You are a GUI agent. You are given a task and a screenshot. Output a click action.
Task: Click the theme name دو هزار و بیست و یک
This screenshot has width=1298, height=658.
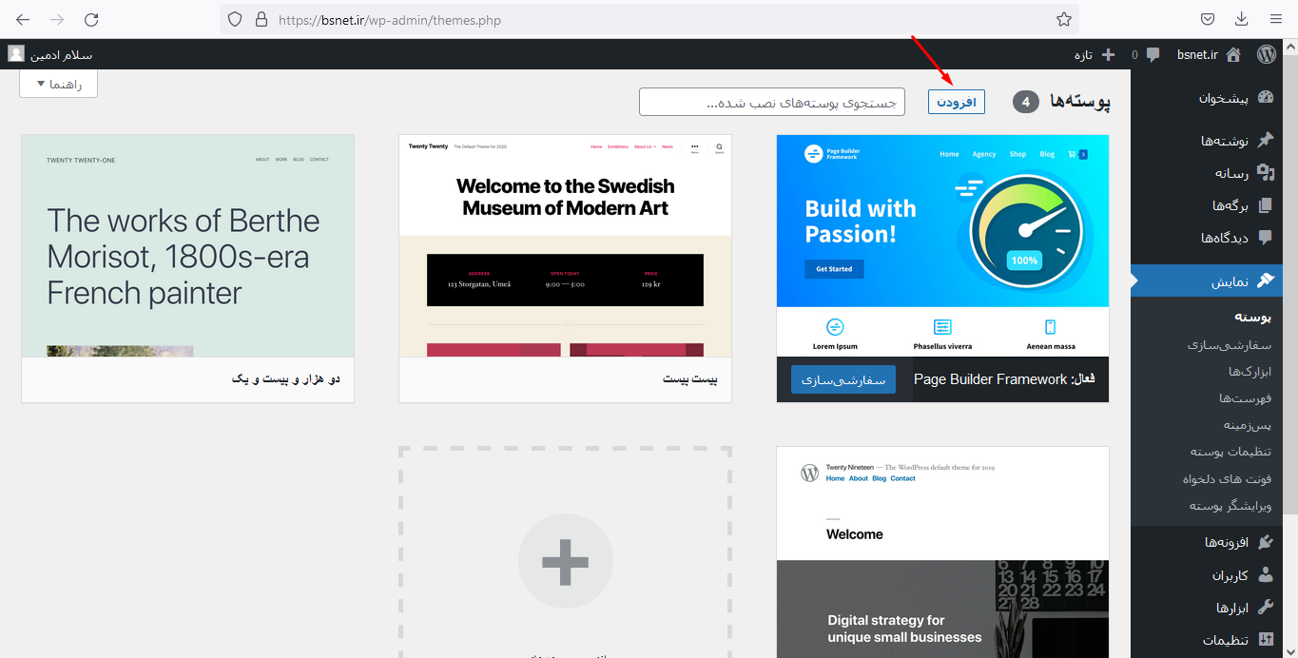click(x=286, y=378)
